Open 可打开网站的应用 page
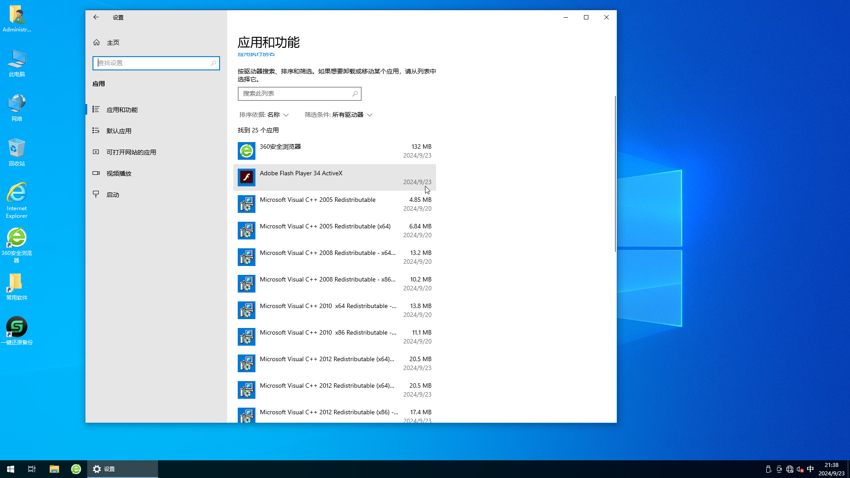Image resolution: width=850 pixels, height=478 pixels. click(x=156, y=152)
